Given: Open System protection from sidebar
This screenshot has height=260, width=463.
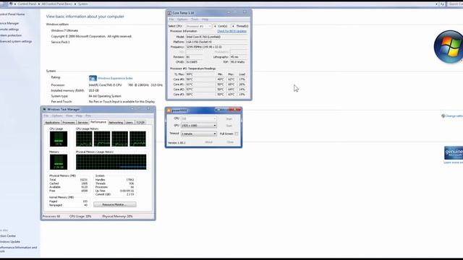Looking at the screenshot, I should click(11, 35).
